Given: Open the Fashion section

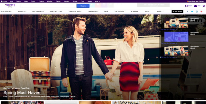Looking at the screenshot, I should pyautogui.click(x=22, y=12).
